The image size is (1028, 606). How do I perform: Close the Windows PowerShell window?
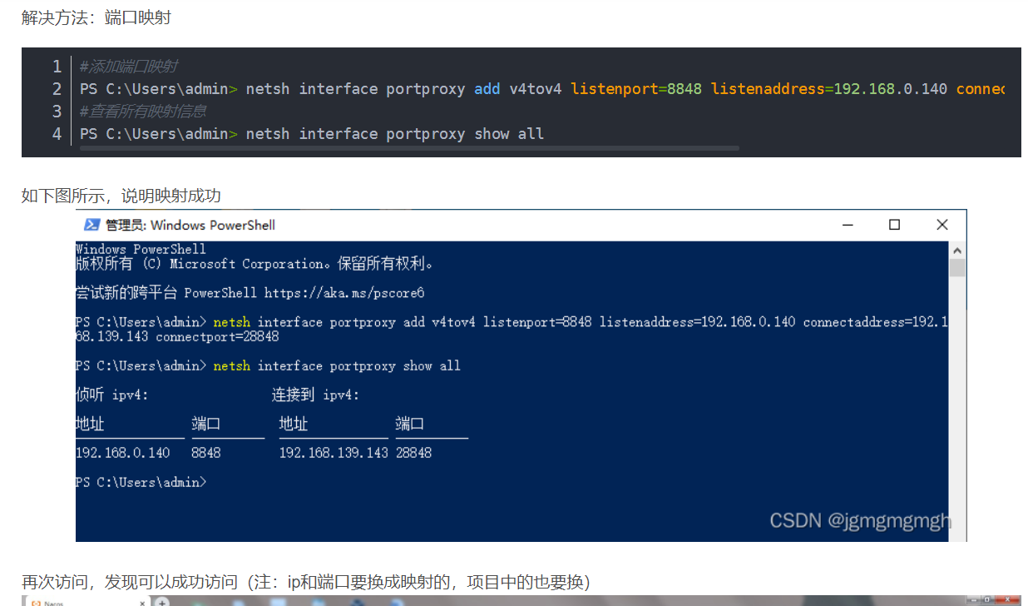pyautogui.click(x=942, y=225)
